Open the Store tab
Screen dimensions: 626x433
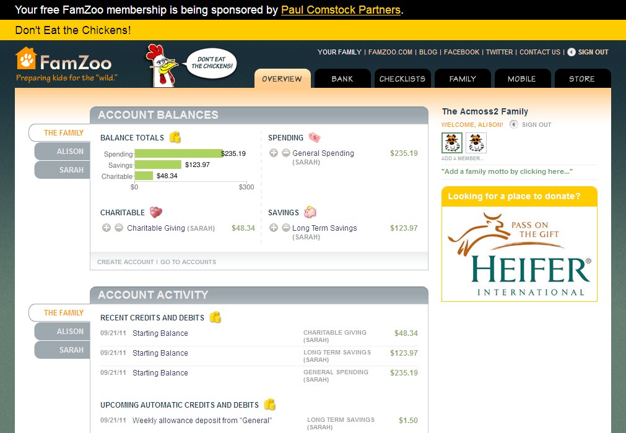582,79
